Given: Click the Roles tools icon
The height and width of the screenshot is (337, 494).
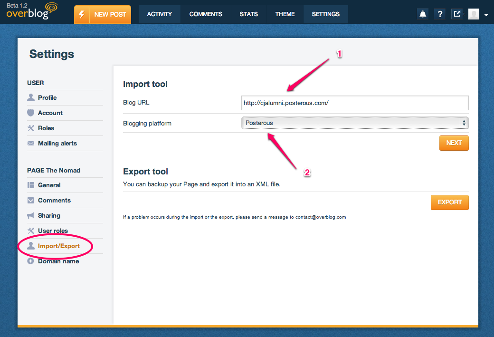Looking at the screenshot, I should pos(31,128).
